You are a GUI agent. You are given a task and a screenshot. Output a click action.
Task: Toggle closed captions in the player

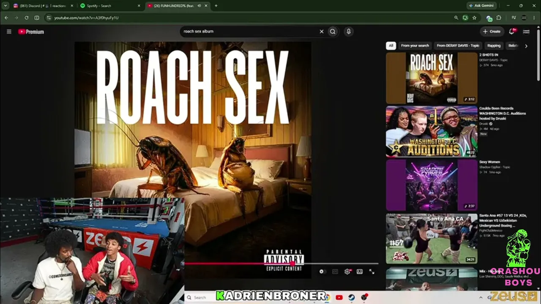pyautogui.click(x=335, y=271)
